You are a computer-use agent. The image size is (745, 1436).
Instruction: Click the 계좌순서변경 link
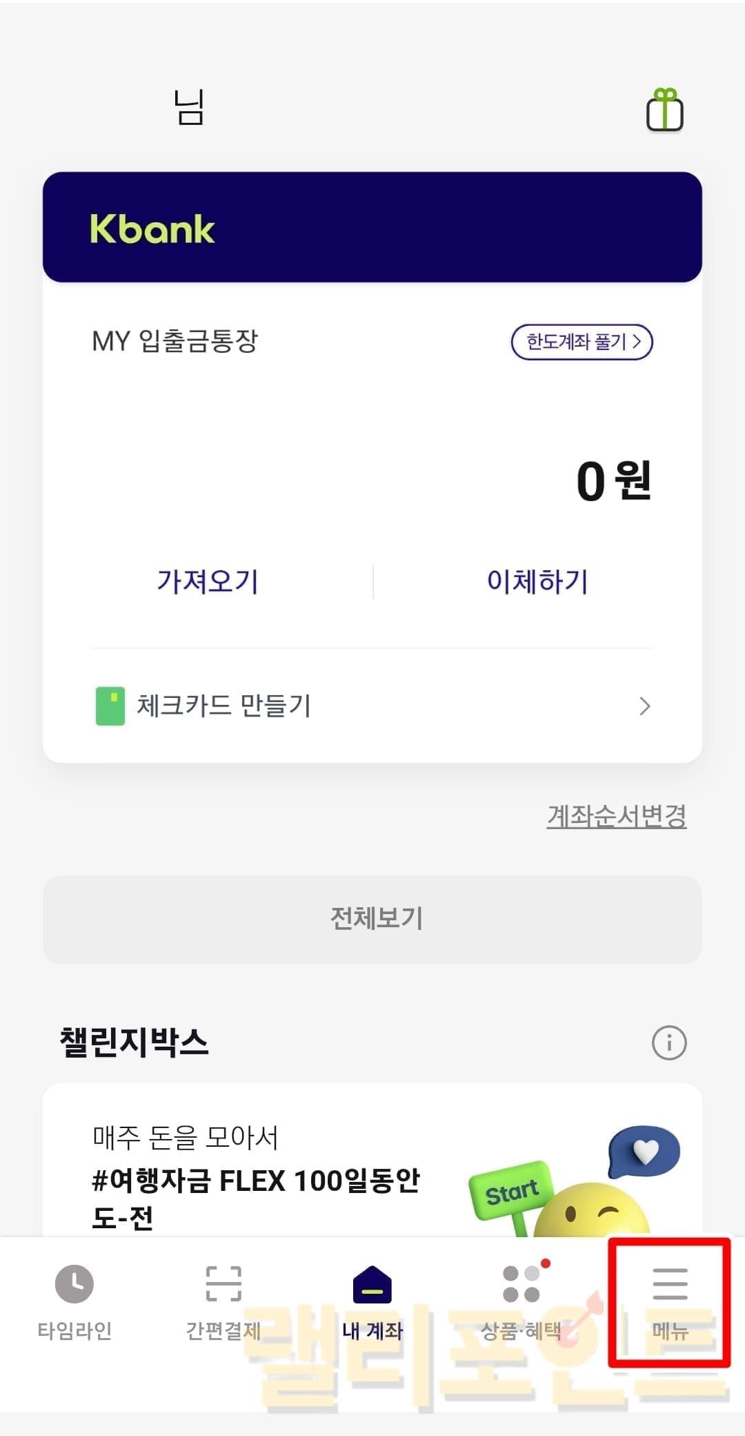click(616, 815)
